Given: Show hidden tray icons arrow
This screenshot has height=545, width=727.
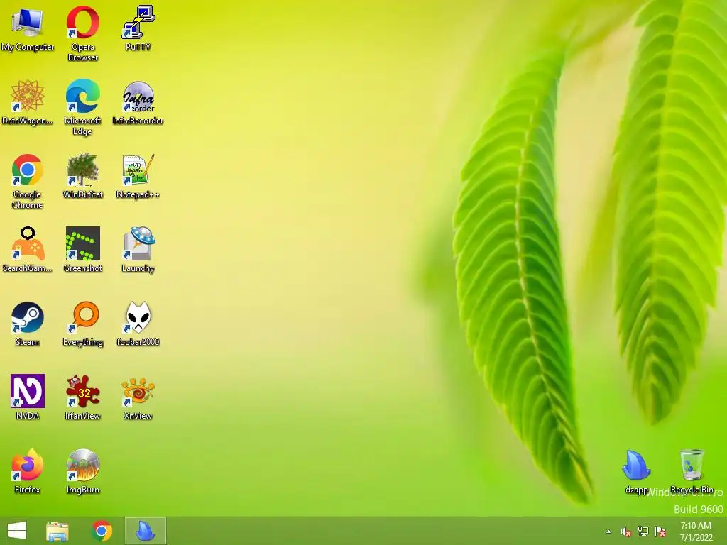Looking at the screenshot, I should 608,532.
